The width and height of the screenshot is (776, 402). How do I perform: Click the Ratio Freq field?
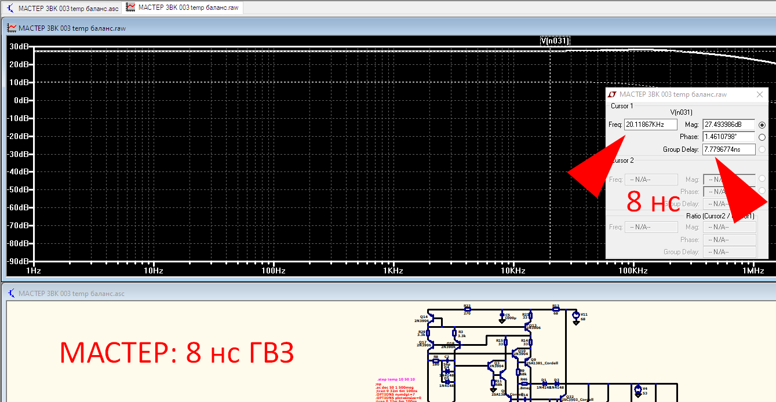pyautogui.click(x=651, y=227)
